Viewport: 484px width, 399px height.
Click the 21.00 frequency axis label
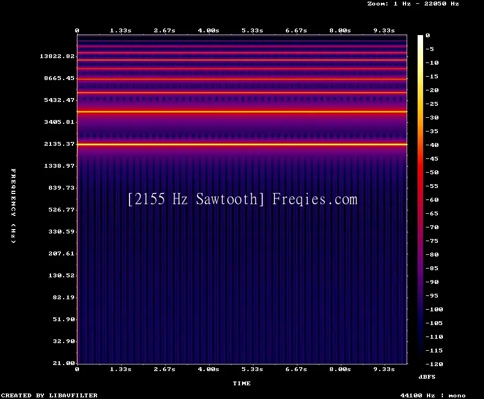(64, 363)
